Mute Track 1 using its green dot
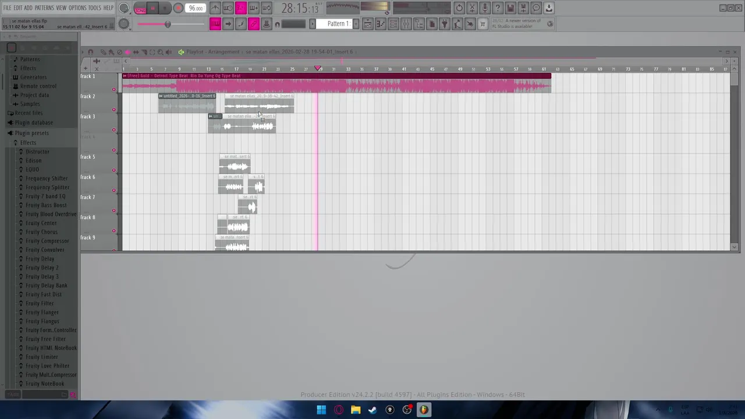745x419 pixels. click(x=114, y=90)
